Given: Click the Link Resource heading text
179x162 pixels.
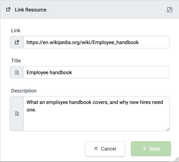Looking at the screenshot, I should (31, 10).
